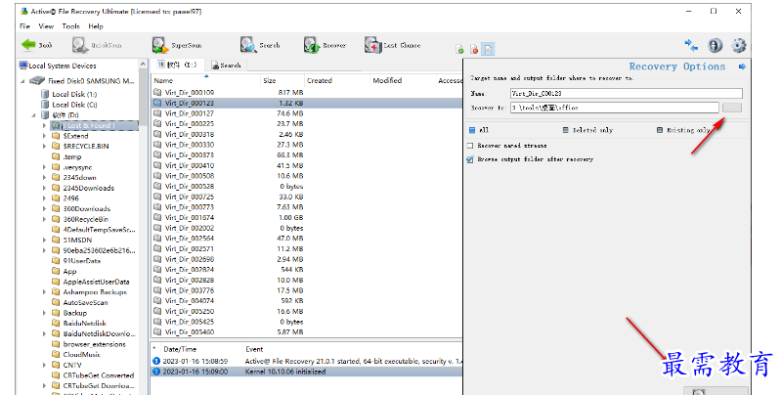This screenshot has width=781, height=395.
Task: Sort the file list by Created column
Action: (x=336, y=81)
